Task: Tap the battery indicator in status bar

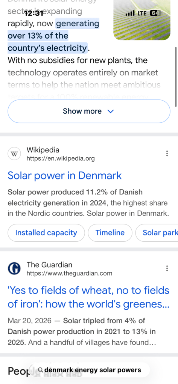Action: click(155, 13)
